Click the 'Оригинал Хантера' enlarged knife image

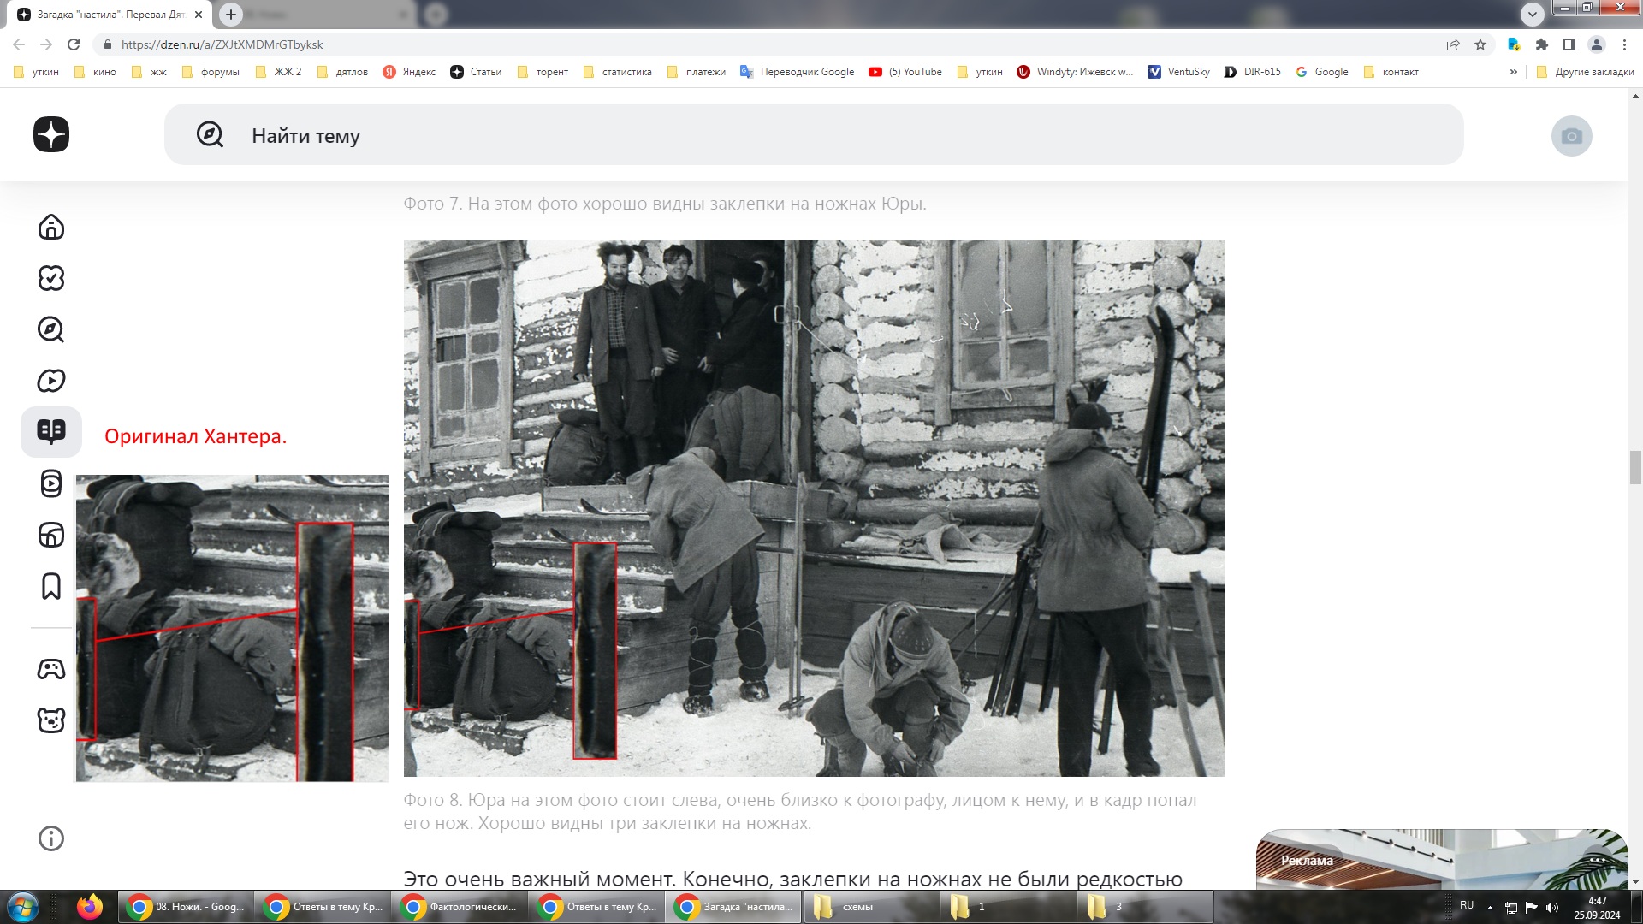232,628
